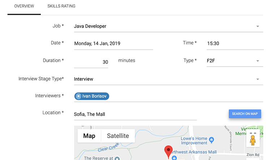Click the red location pin on map
The image size is (271, 160).
(168, 151)
